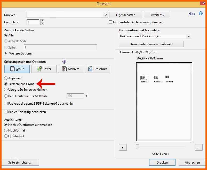Enable In Graustufen (schwarzweiß) drucken checkbox
Screen dimensions: 207x170
(x=111, y=22)
